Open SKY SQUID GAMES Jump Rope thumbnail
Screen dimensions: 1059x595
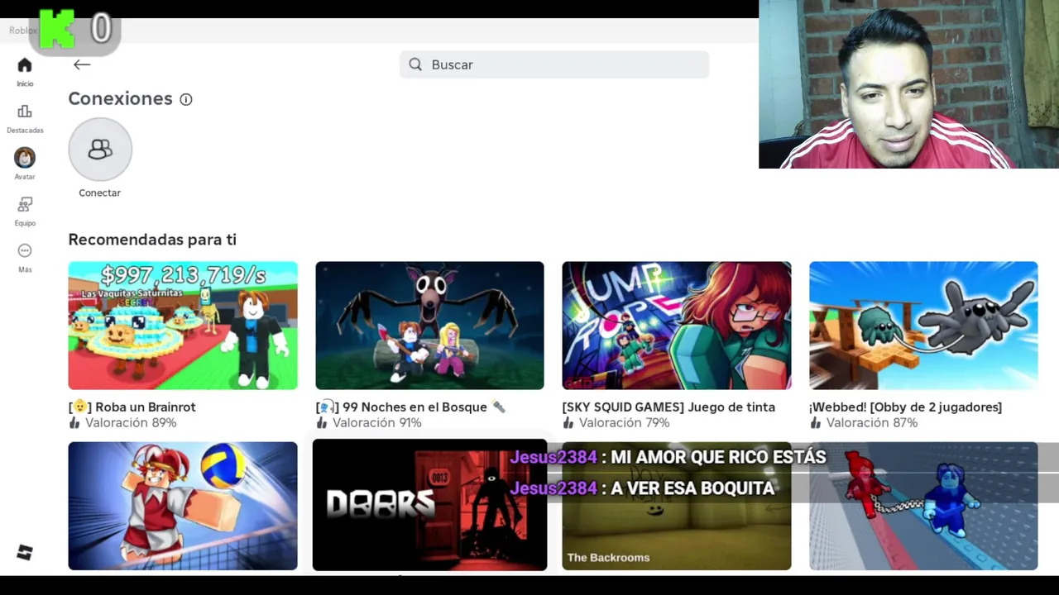click(x=677, y=326)
